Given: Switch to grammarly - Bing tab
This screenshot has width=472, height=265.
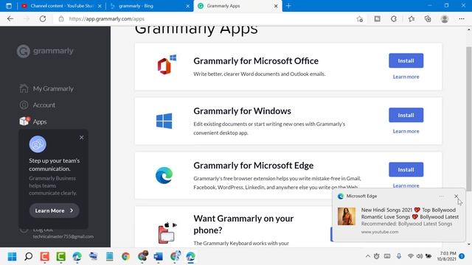Looking at the screenshot, I should (x=150, y=6).
